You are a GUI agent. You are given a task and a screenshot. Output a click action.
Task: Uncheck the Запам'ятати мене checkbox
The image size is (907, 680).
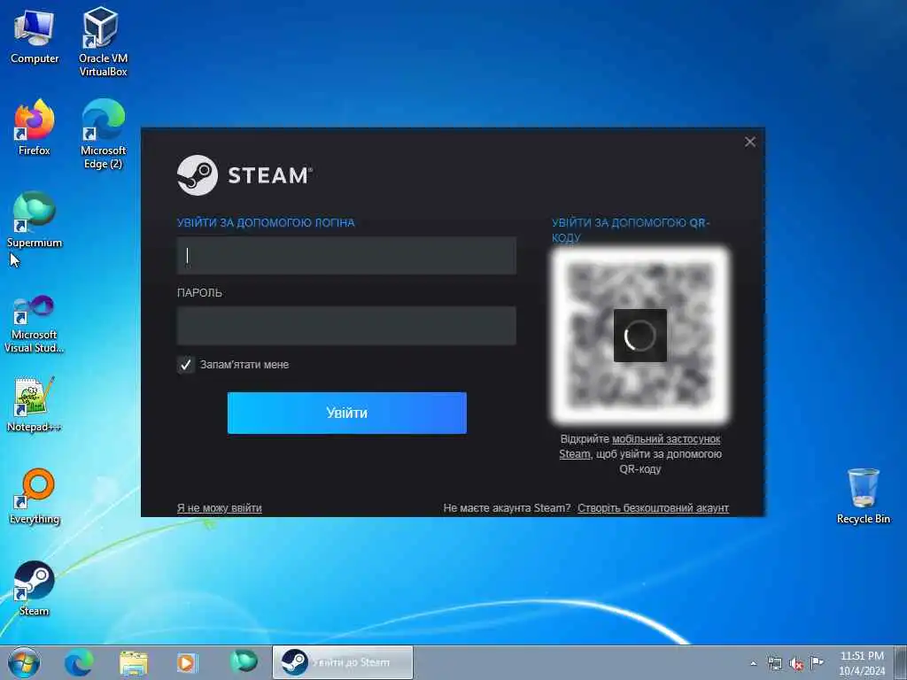[x=186, y=364]
